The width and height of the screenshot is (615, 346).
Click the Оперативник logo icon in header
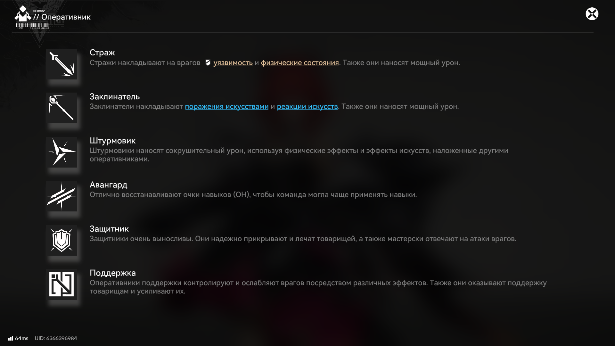pos(23,14)
